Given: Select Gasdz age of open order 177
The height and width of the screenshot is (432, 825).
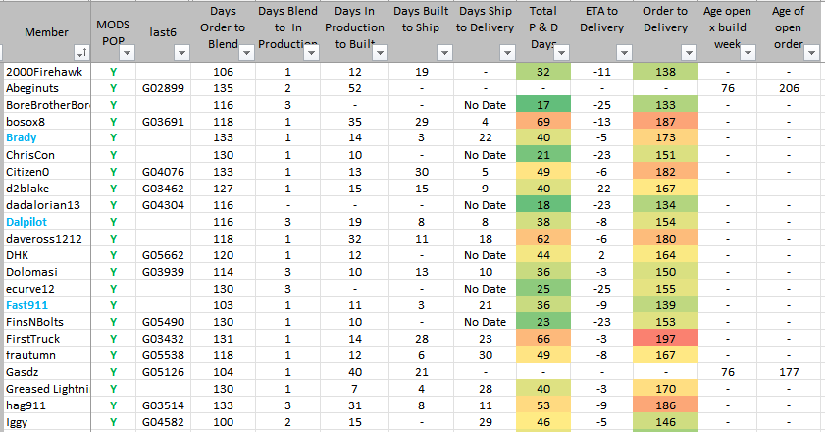Looking at the screenshot, I should tap(788, 372).
